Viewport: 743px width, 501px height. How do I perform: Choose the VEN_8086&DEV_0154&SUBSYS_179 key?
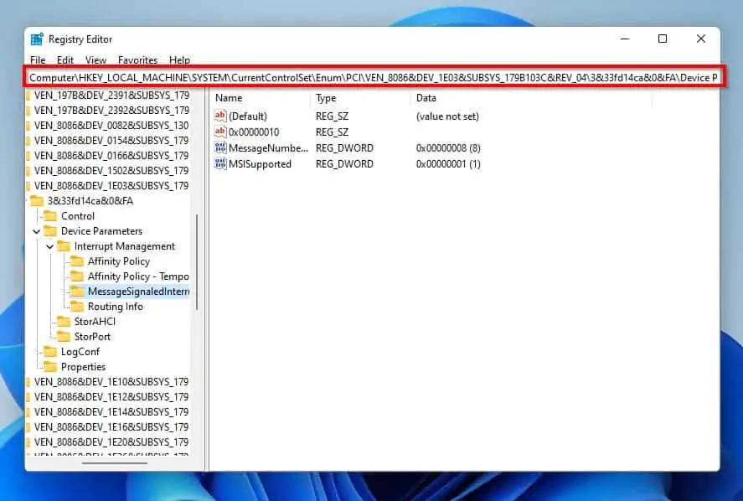tap(112, 141)
